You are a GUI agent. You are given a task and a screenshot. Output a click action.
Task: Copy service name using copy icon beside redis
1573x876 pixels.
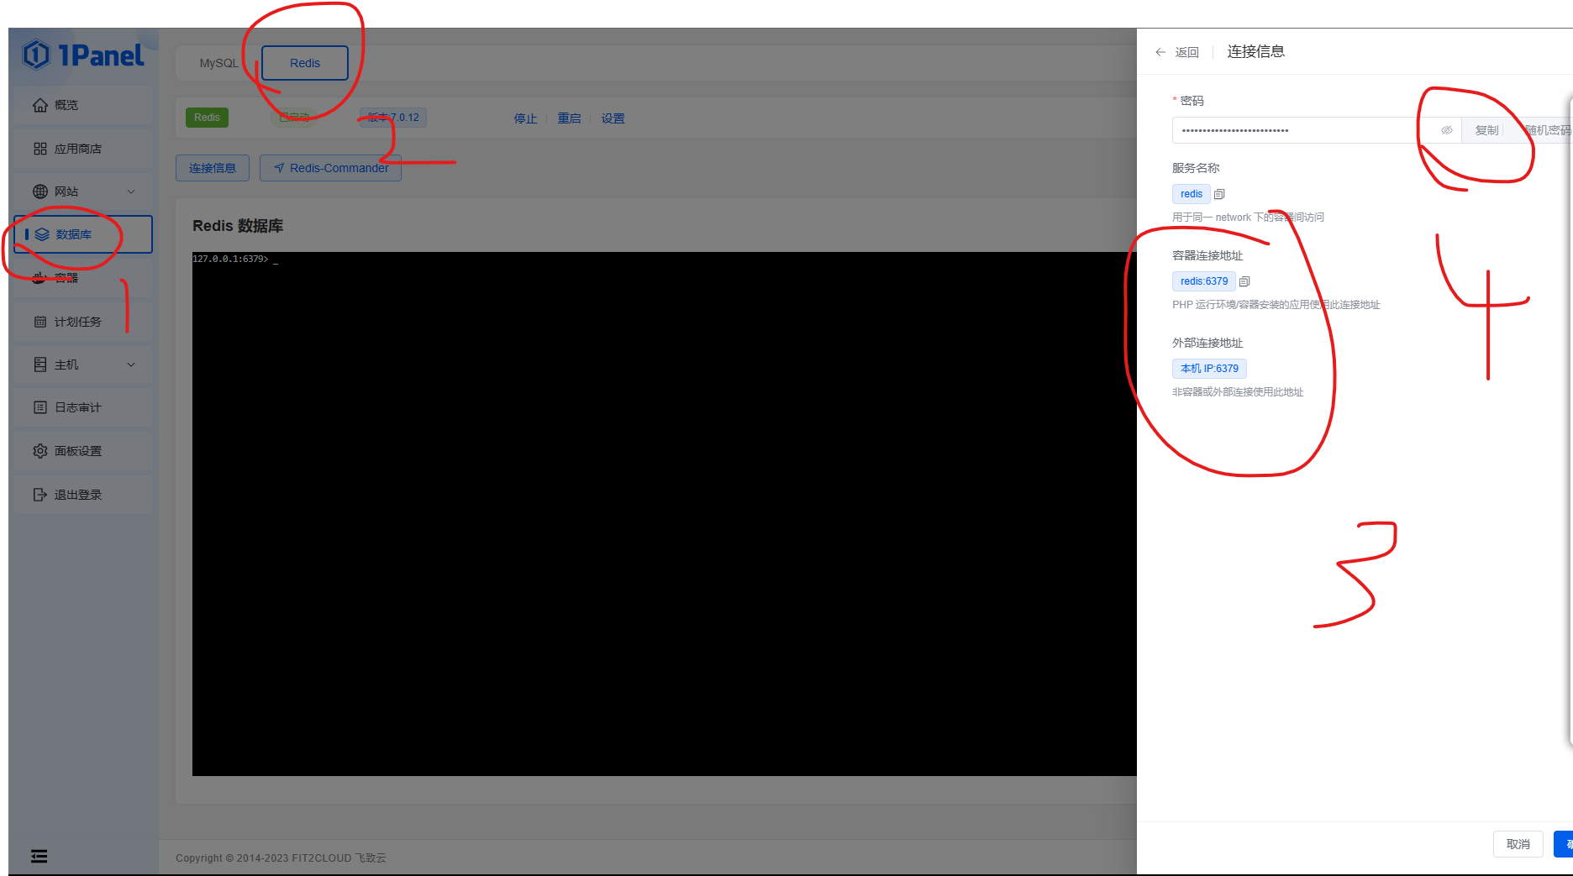[1219, 193]
